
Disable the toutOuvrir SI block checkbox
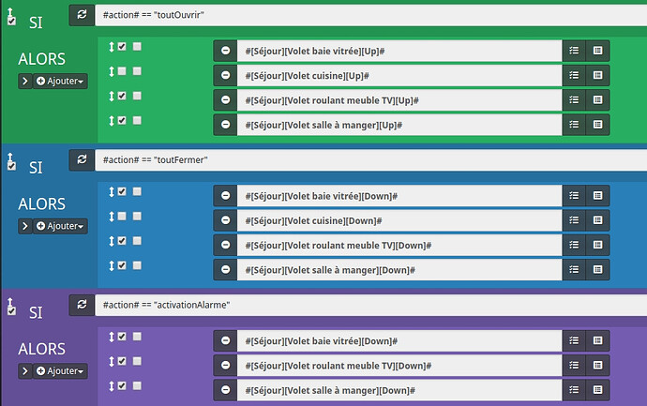(11, 21)
